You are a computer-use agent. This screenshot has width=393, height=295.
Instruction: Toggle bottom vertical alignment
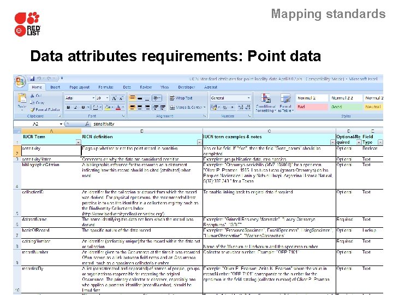coord(147,98)
